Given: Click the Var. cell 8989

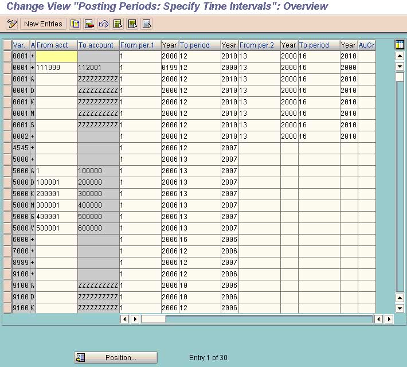Looking at the screenshot, I should click(x=21, y=262).
